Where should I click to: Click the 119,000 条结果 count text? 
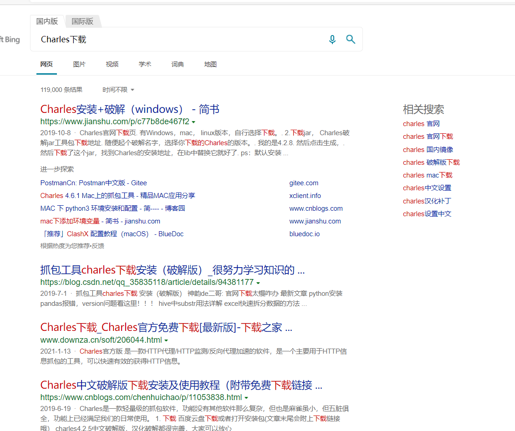tap(61, 90)
